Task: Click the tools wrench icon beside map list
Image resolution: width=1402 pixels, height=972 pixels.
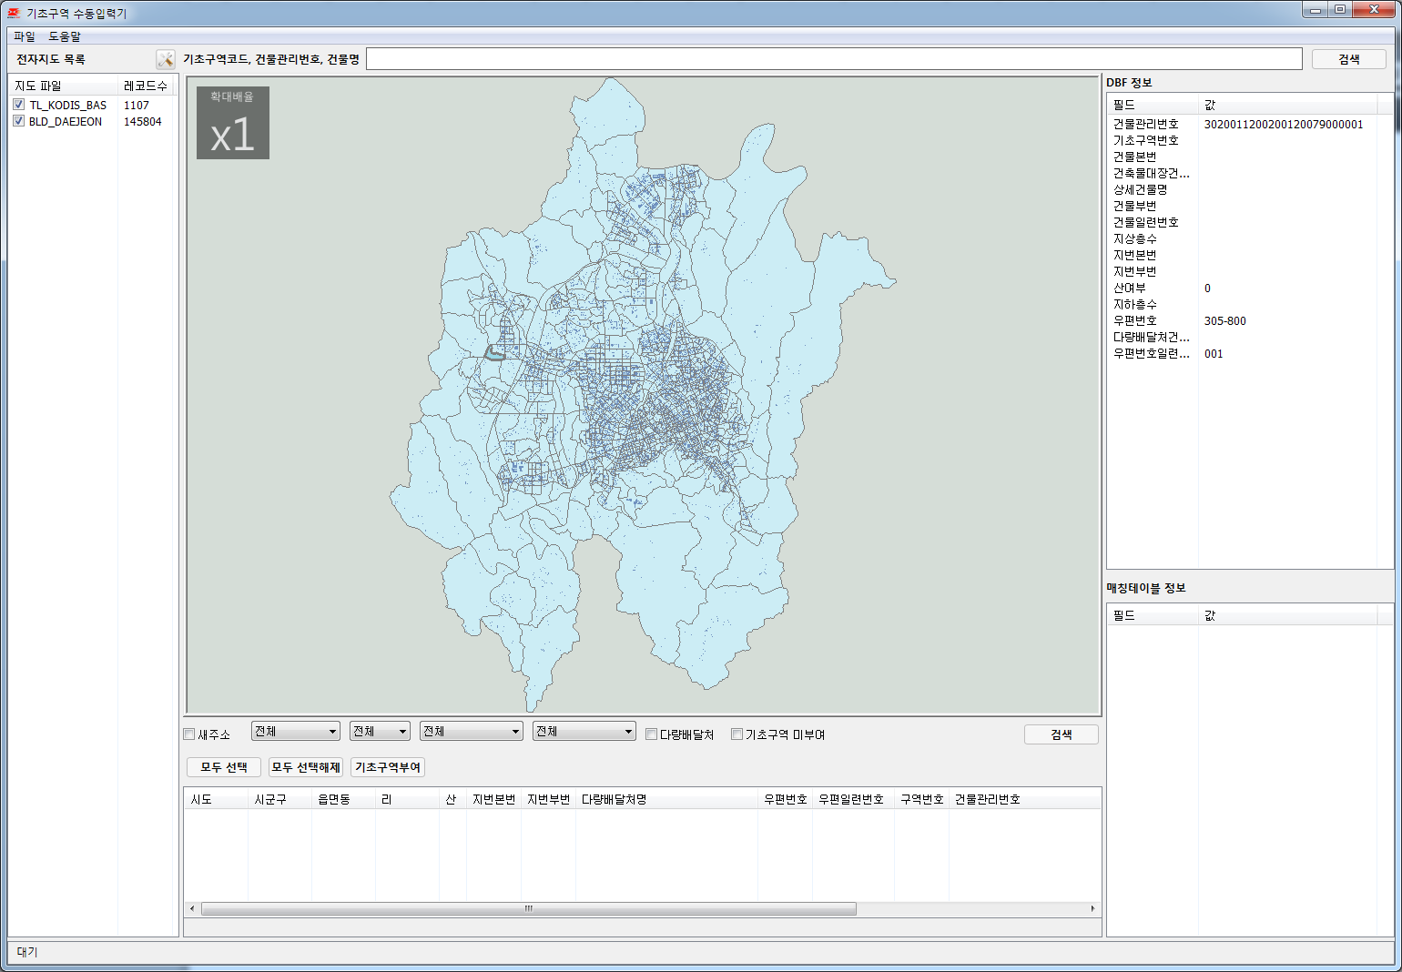Action: click(165, 59)
